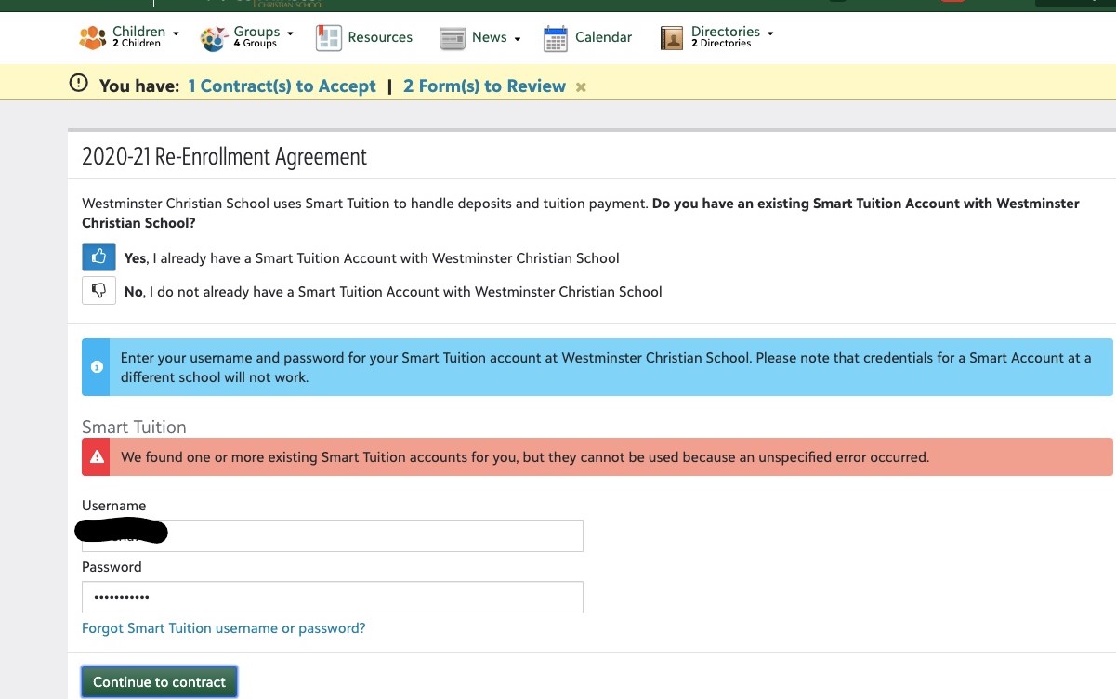This screenshot has height=699, width=1116.
Task: Click the '2 Children' count text
Action: point(137,44)
